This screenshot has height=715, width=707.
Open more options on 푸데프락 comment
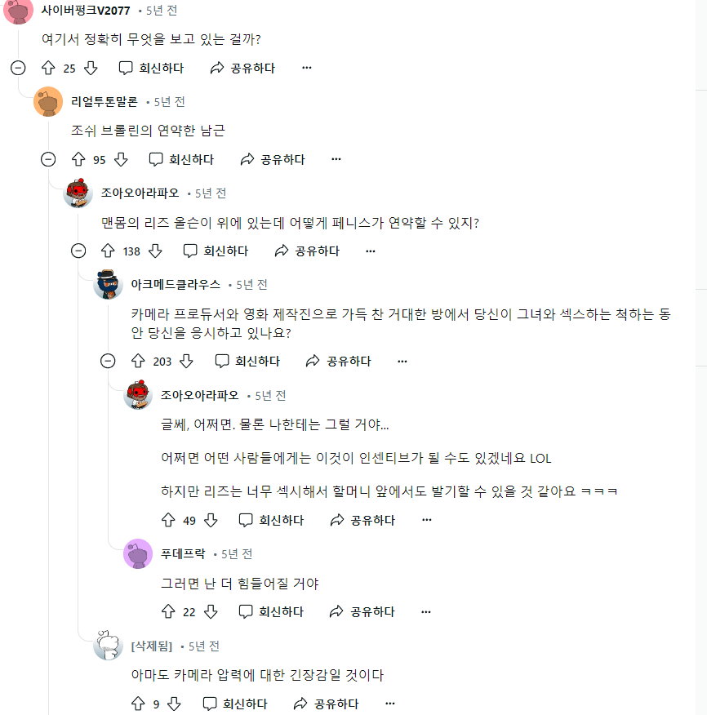[x=426, y=611]
